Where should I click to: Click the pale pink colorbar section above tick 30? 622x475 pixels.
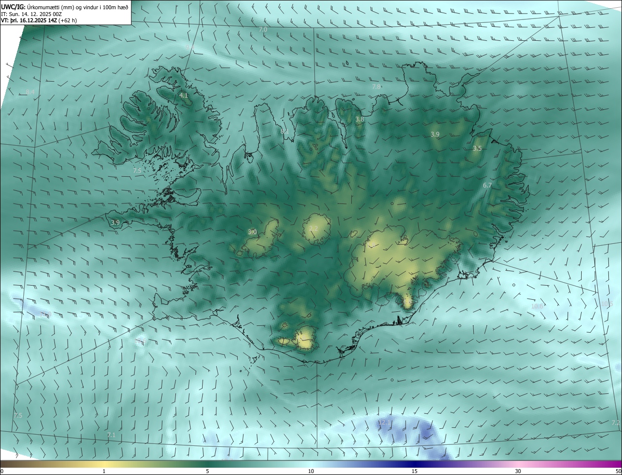pos(518,464)
